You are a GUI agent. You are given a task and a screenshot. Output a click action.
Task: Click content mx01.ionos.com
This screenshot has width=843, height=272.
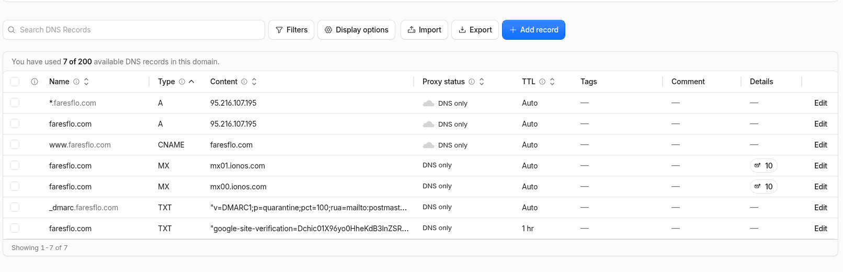pyautogui.click(x=237, y=166)
